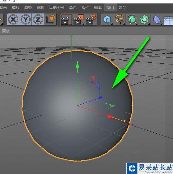
Task: Add a Cube primitive object
Action: point(107,19)
